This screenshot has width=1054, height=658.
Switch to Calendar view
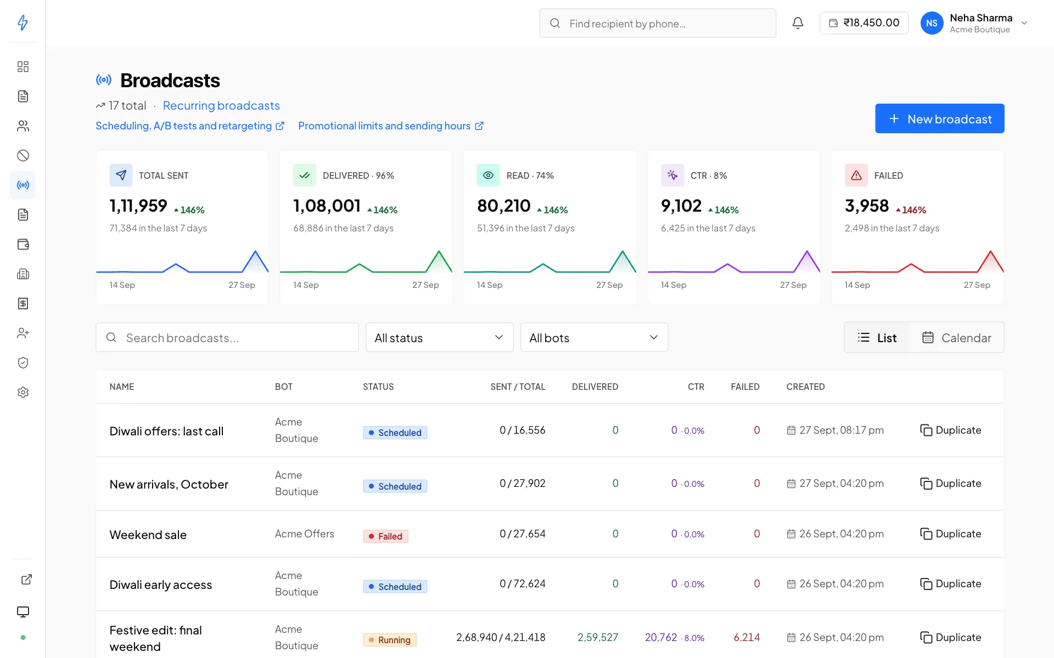[956, 337]
